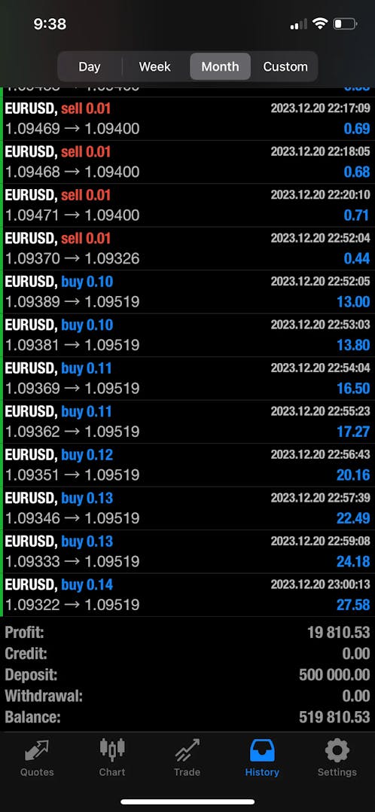
Task: Tap the Deposit 500 000.00 summary row
Action: pos(187,675)
